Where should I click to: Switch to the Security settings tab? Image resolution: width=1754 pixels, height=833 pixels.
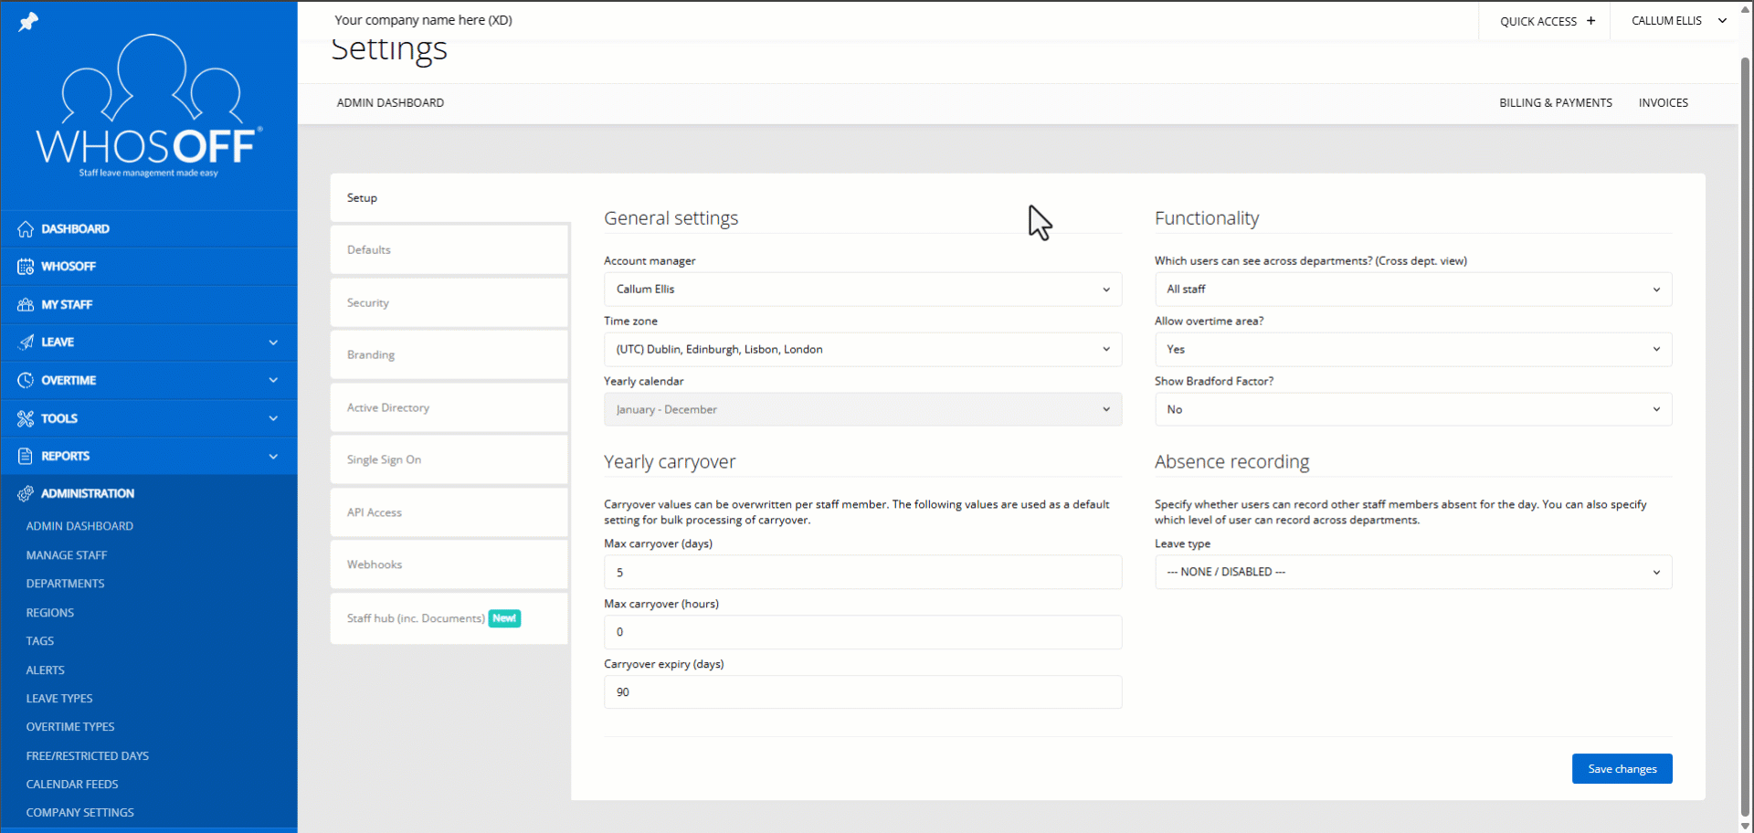tap(449, 303)
